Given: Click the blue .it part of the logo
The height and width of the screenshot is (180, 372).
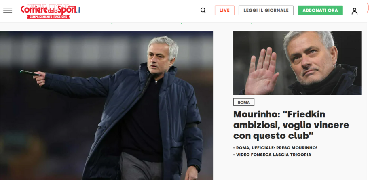Looking at the screenshot, I should point(78,10).
